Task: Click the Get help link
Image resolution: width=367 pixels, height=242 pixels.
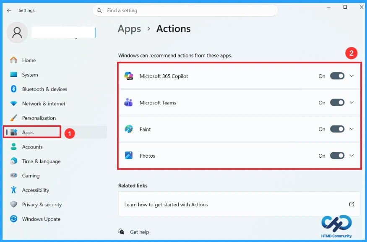Action: pyautogui.click(x=140, y=232)
